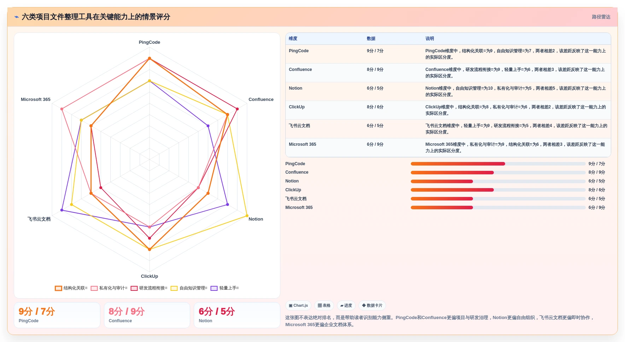Click the blue lightning icon beside the title

(17, 17)
